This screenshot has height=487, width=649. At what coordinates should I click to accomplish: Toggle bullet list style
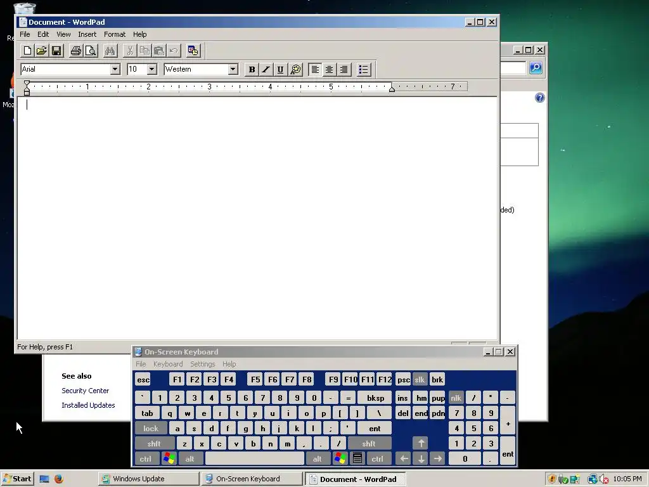[363, 69]
